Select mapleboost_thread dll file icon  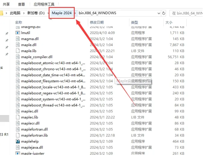click(x=18, y=105)
